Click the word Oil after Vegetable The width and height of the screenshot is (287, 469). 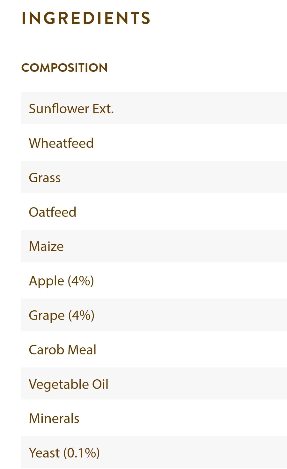100,384
